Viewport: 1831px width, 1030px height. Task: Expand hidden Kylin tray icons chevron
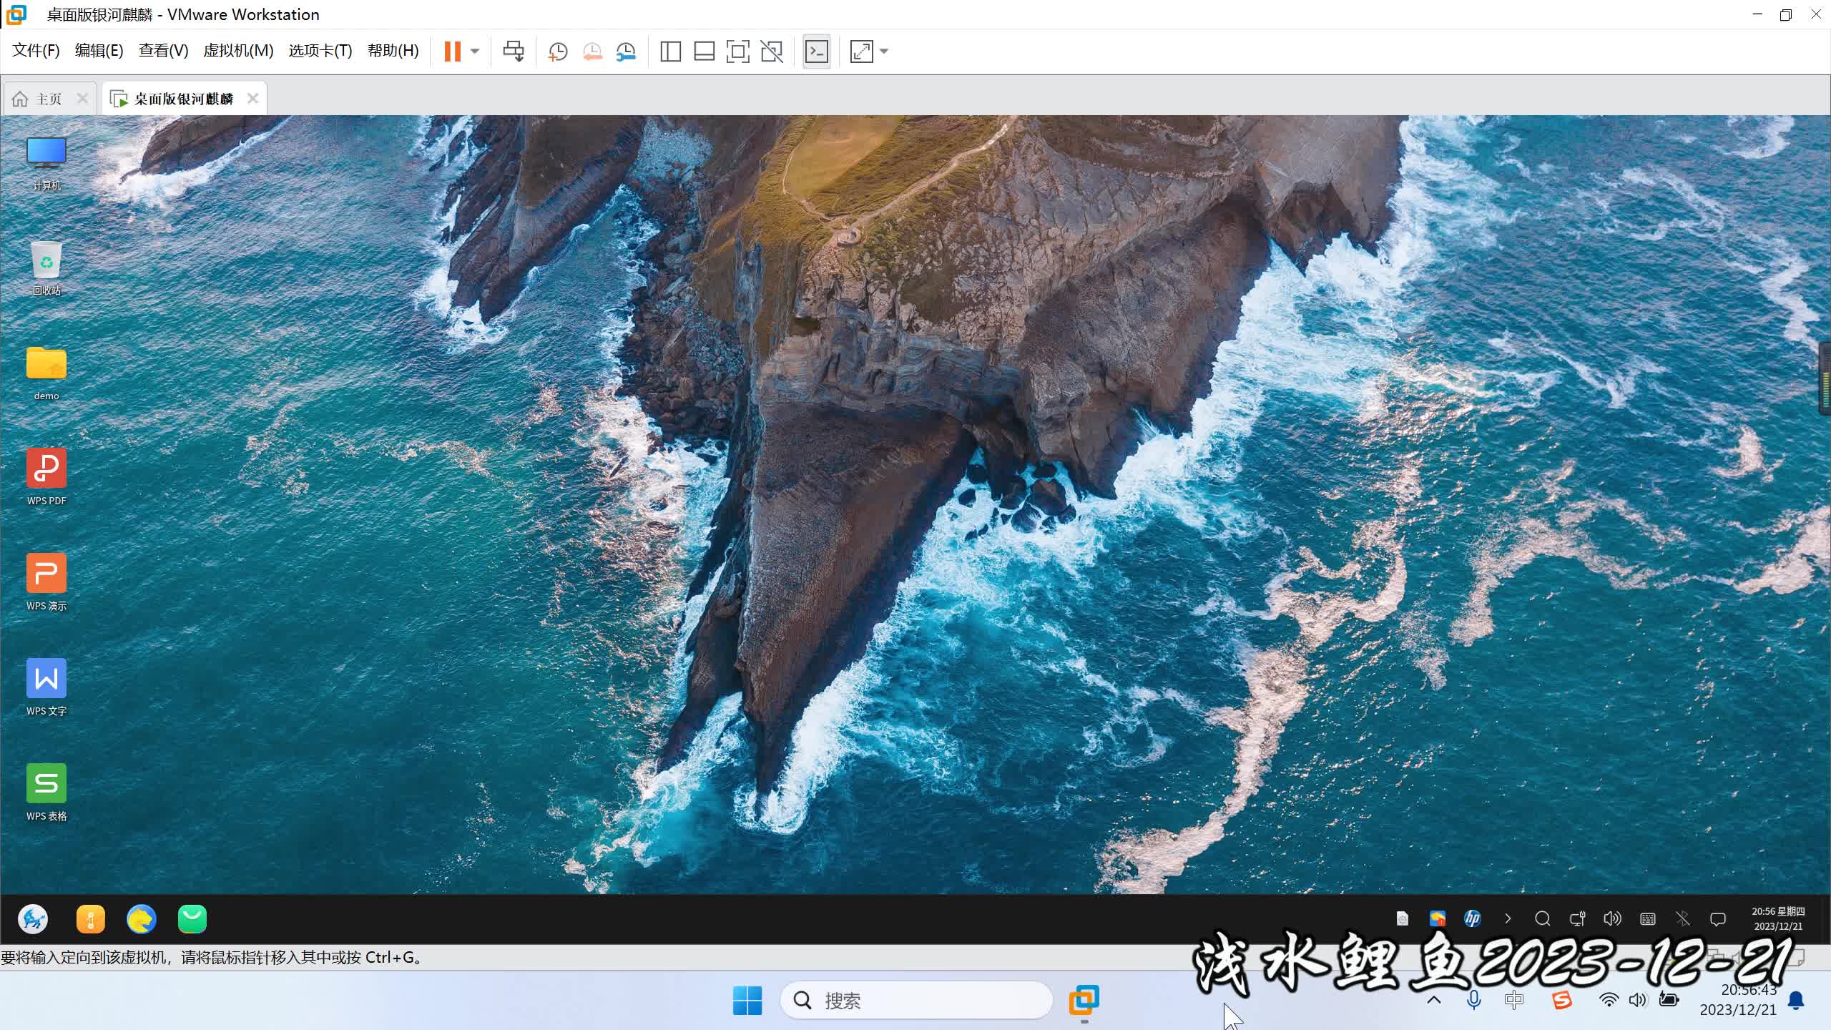click(1508, 918)
